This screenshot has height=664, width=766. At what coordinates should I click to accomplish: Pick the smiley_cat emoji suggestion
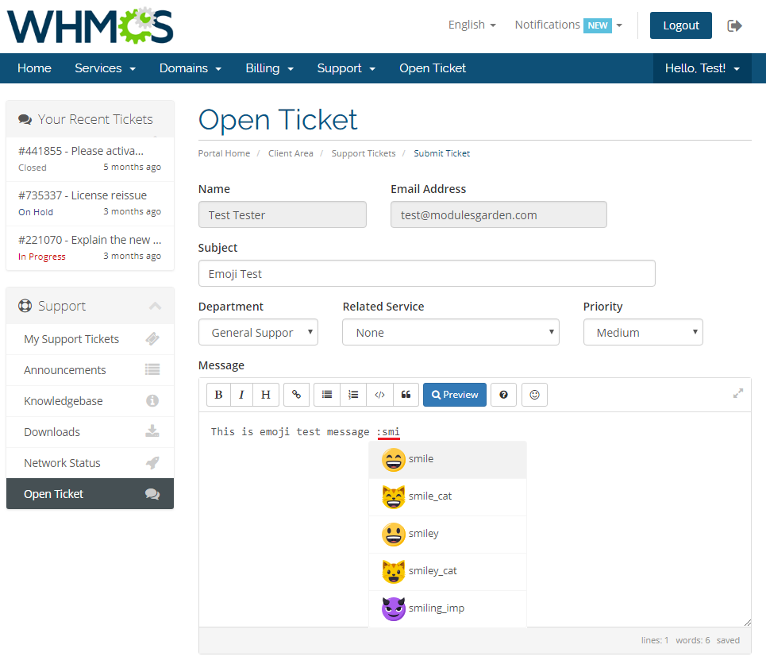(448, 571)
